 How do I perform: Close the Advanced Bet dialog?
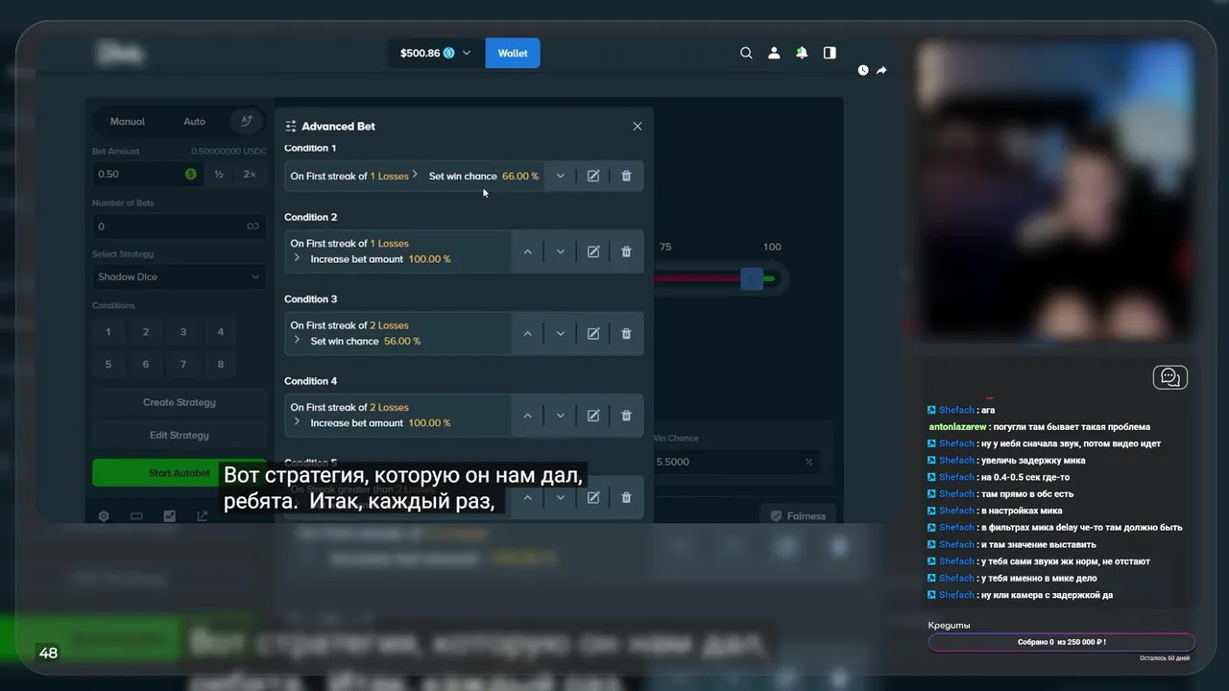point(638,126)
